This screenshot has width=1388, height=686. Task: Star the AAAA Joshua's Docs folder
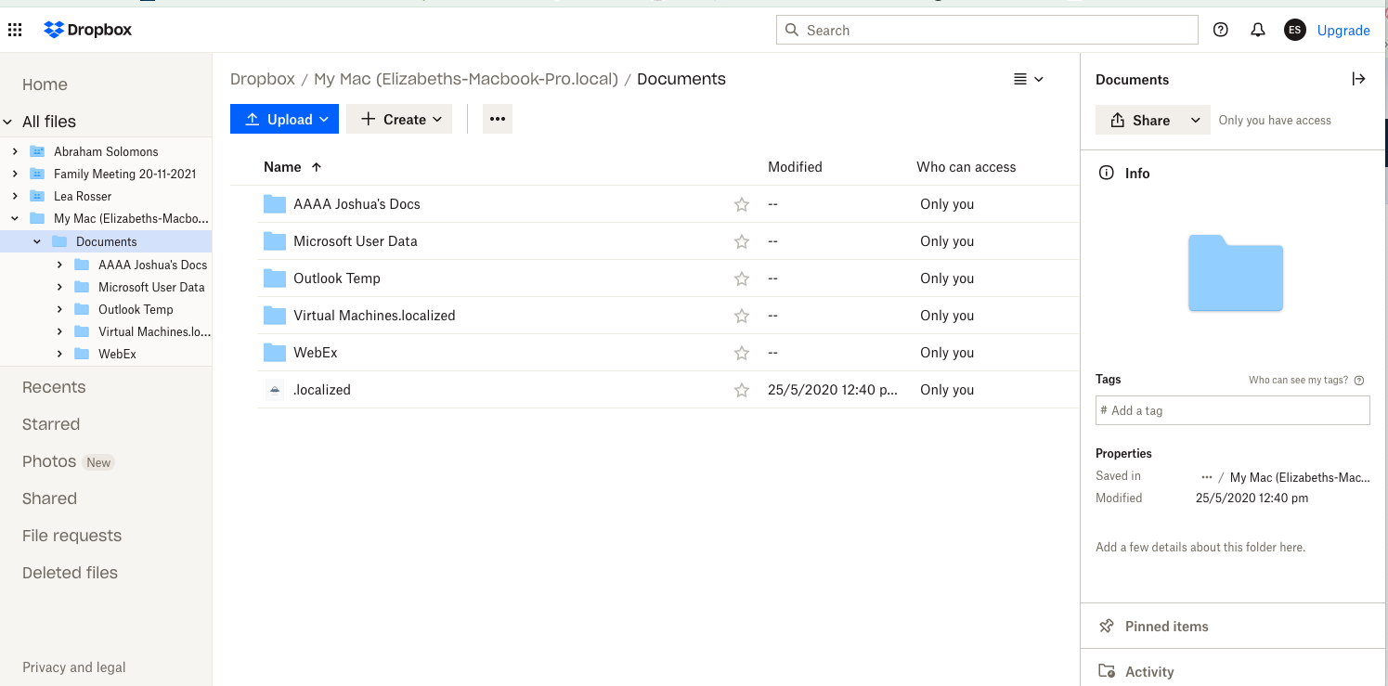[742, 204]
